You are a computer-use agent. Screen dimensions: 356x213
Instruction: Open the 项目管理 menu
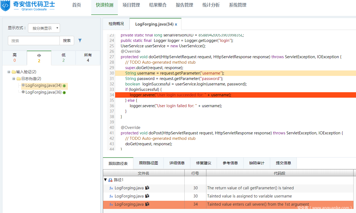(x=131, y=5)
